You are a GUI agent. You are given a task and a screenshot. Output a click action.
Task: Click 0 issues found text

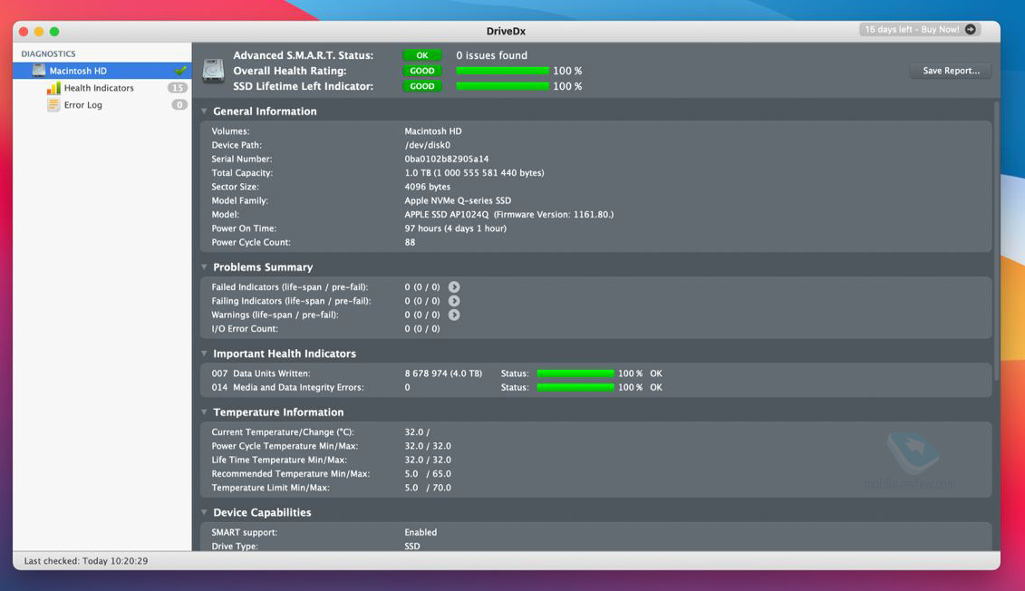click(491, 55)
